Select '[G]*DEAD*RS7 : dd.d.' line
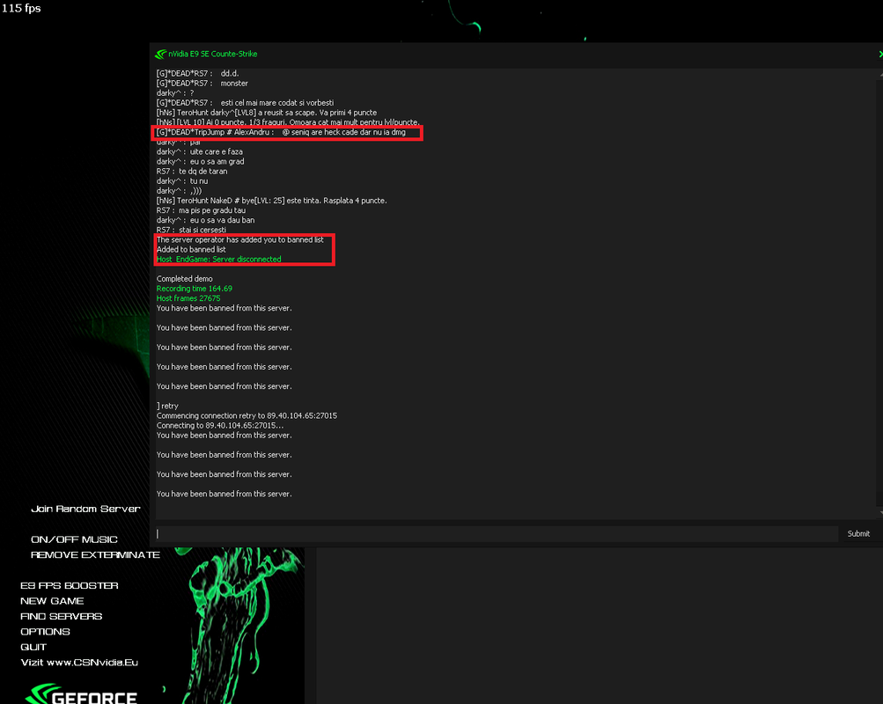The height and width of the screenshot is (704, 883). pyautogui.click(x=198, y=74)
